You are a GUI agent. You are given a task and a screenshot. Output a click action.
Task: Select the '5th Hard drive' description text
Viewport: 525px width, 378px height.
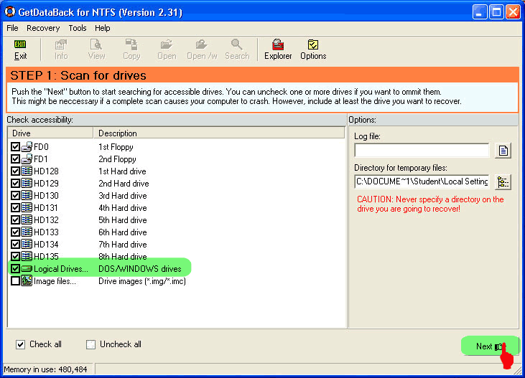(x=123, y=219)
